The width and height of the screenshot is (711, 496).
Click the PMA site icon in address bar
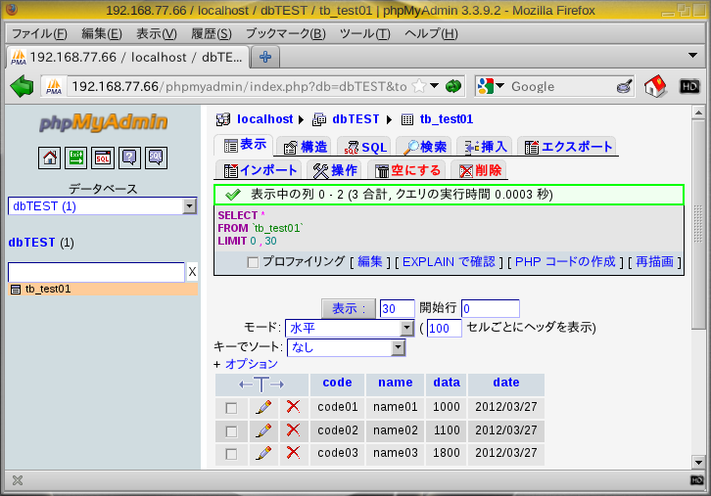(x=54, y=86)
